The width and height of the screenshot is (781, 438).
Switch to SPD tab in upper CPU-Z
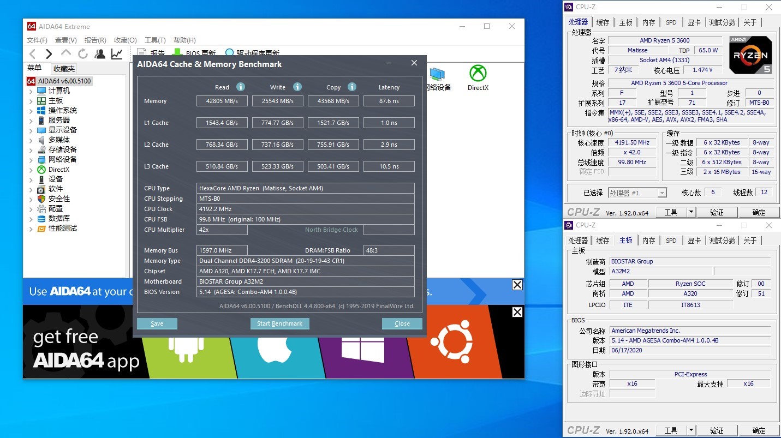click(671, 22)
